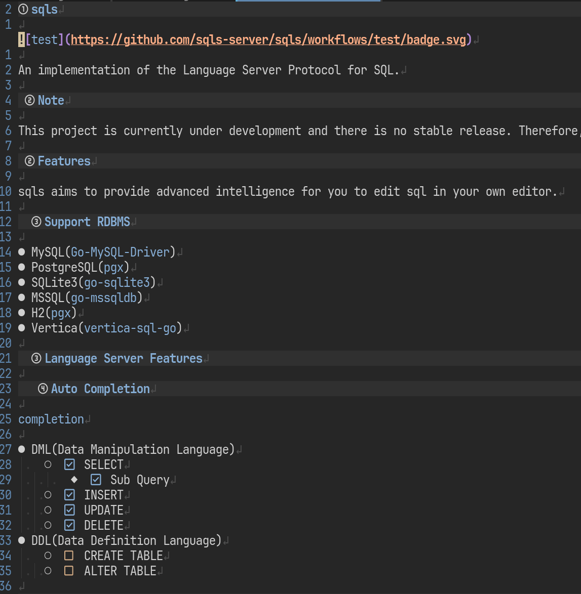Screen dimensions: 581x594
Task: Click the level-2 icon before Note heading
Action: [30, 100]
